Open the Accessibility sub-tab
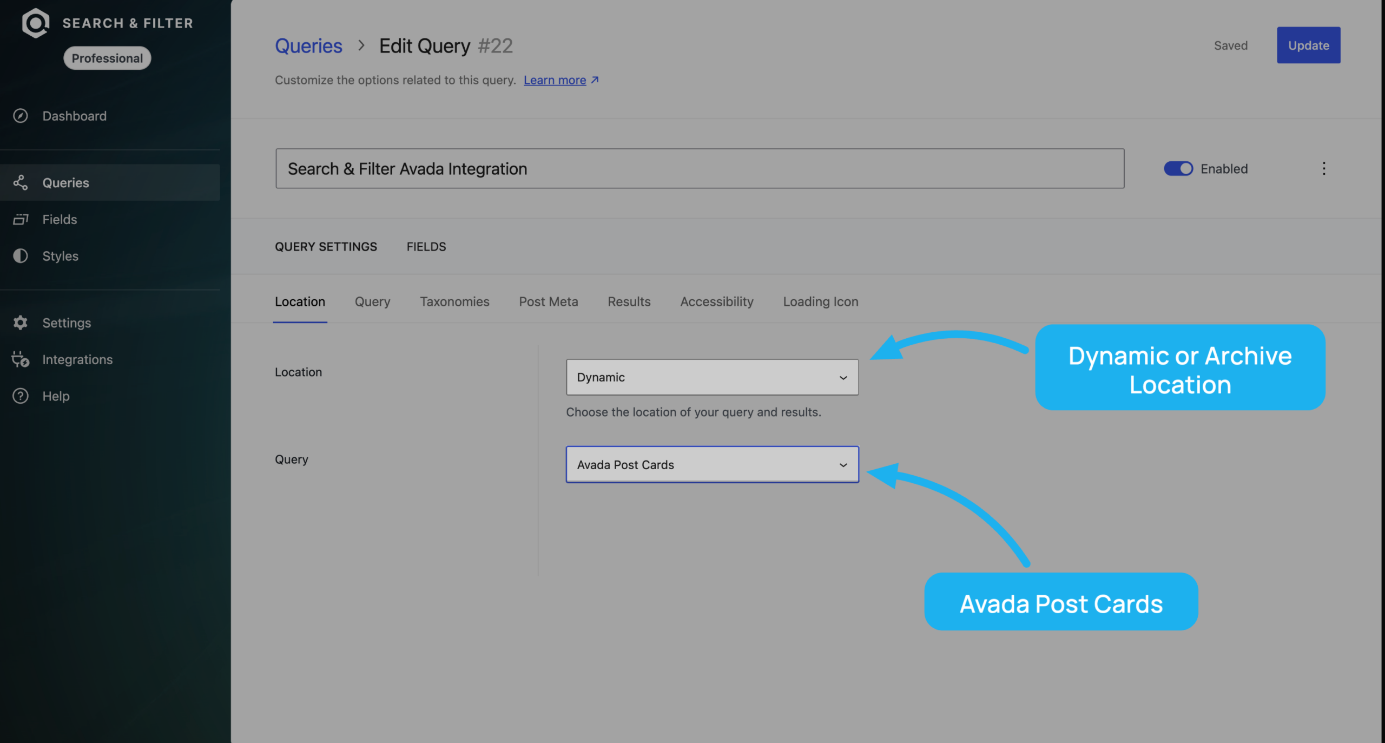 [x=716, y=301]
